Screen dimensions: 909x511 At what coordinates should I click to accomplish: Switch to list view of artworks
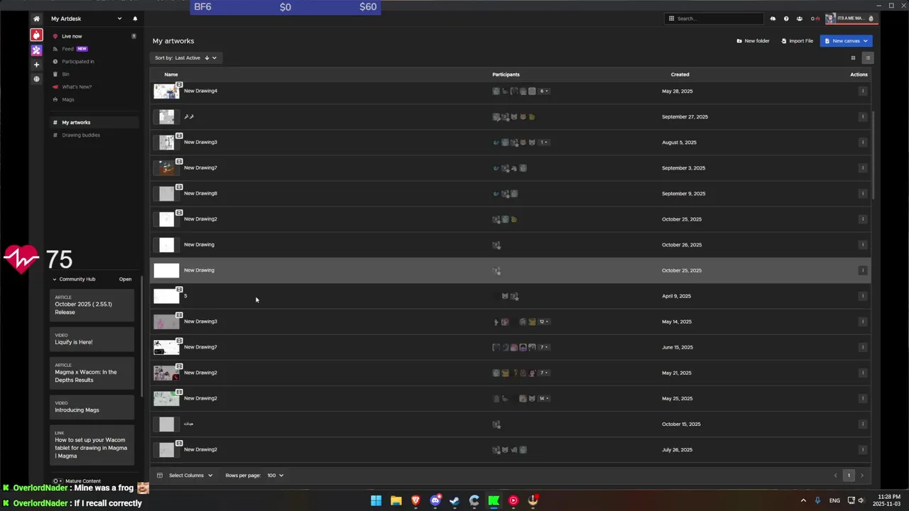pyautogui.click(x=867, y=57)
